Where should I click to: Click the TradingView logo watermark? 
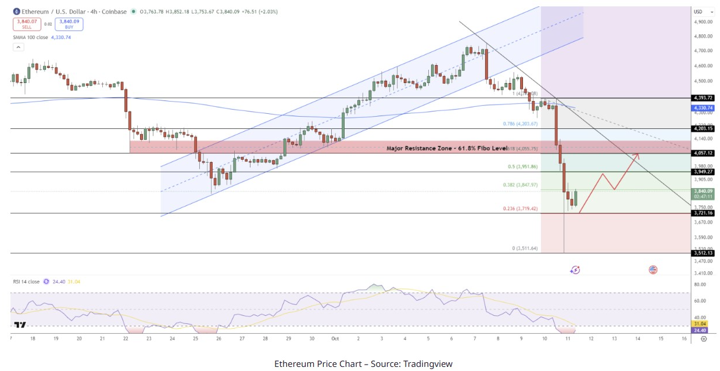(x=20, y=325)
